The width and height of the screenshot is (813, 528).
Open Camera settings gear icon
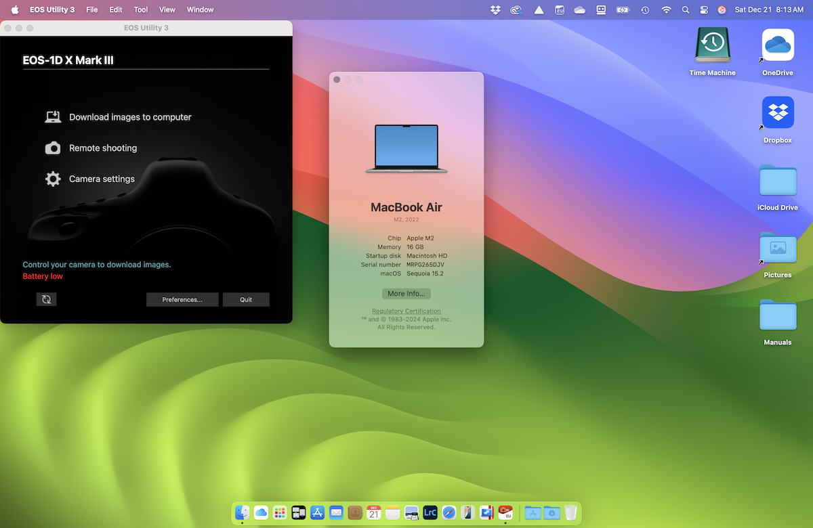click(x=53, y=179)
